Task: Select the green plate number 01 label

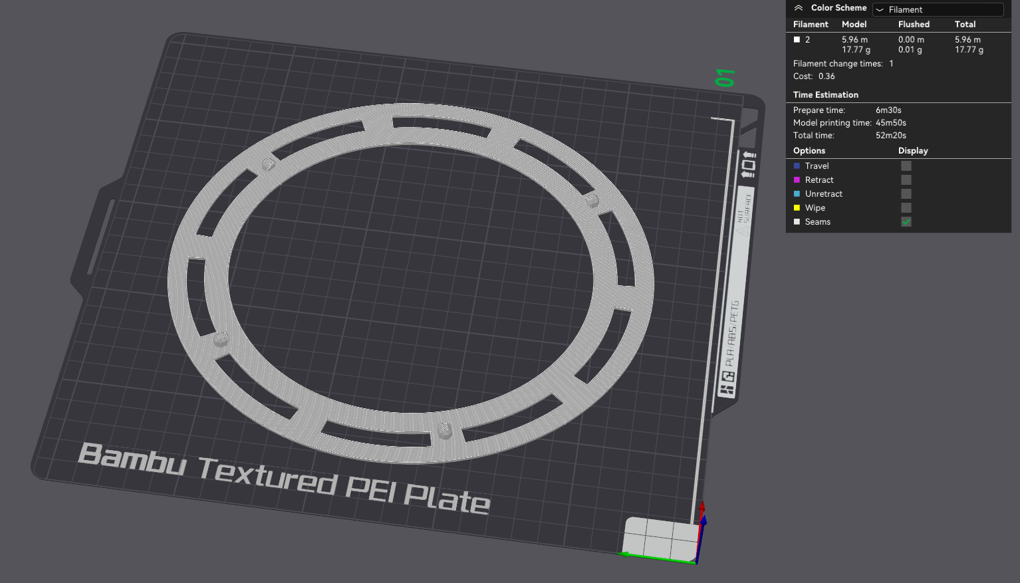Action: click(725, 78)
